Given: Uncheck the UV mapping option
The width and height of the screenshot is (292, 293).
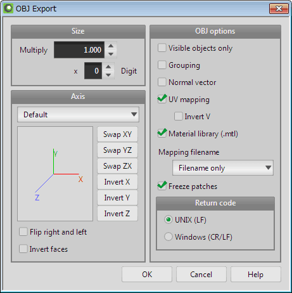Looking at the screenshot, I should (162, 100).
